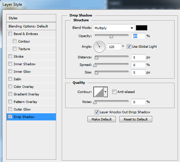Enable the Bevel & Emboss effect

coord(10,34)
